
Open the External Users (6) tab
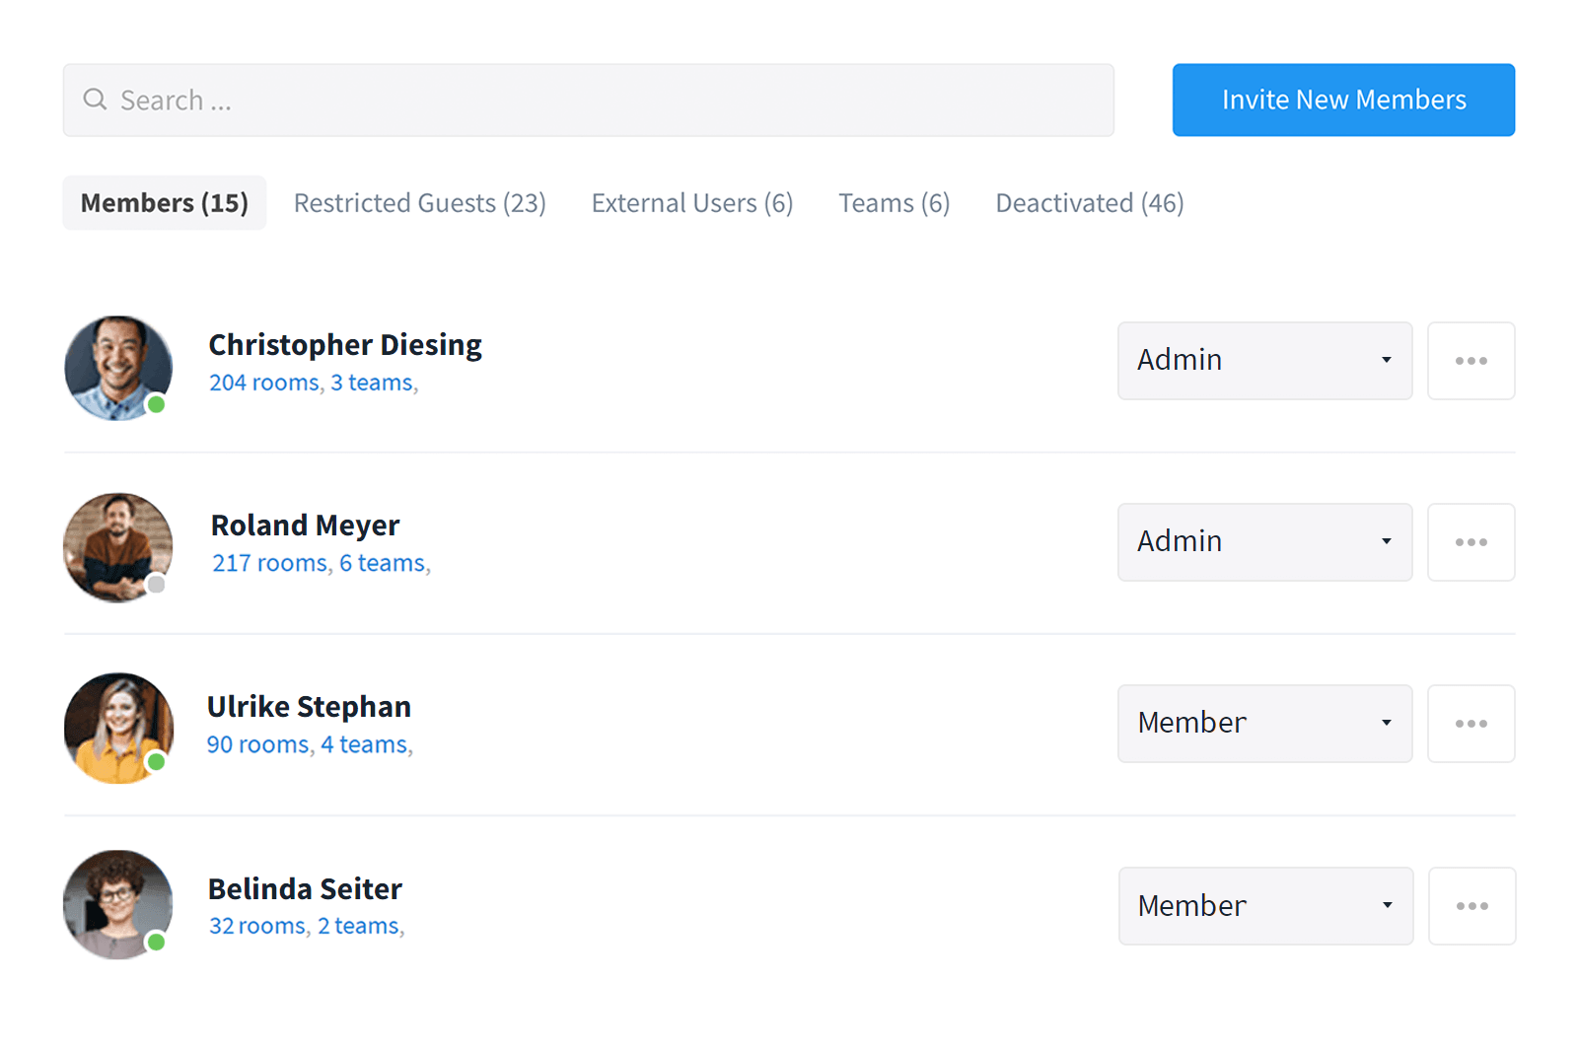click(x=692, y=203)
